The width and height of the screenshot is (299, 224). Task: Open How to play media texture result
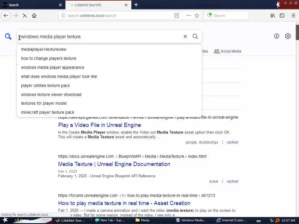124,203
